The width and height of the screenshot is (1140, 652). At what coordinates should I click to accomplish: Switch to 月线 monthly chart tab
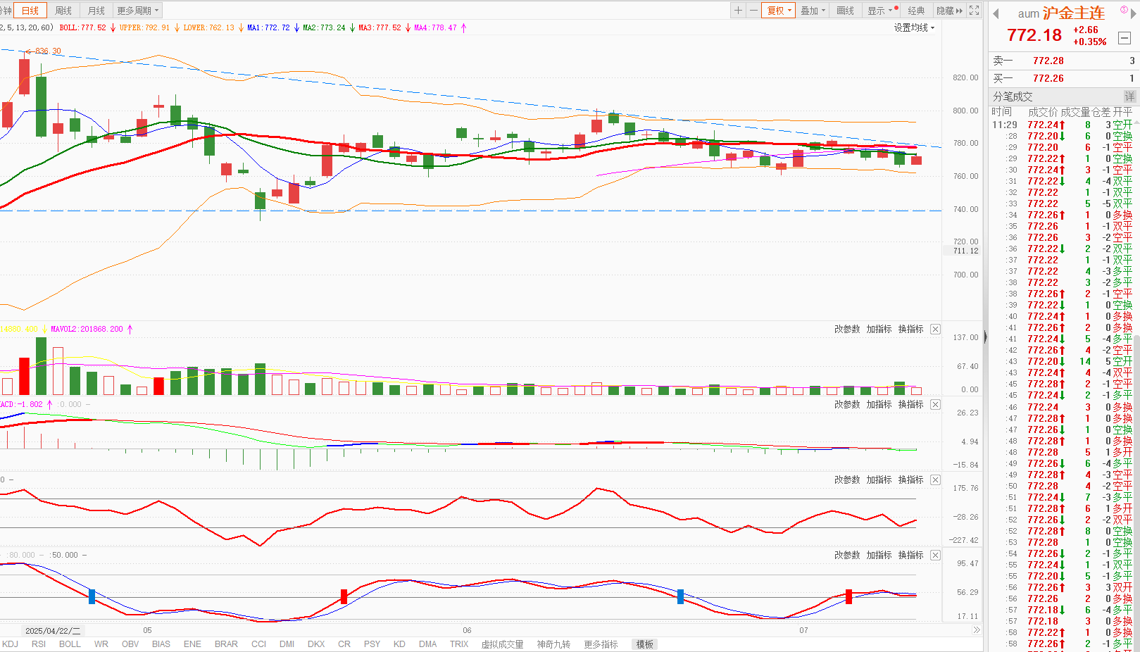point(96,11)
